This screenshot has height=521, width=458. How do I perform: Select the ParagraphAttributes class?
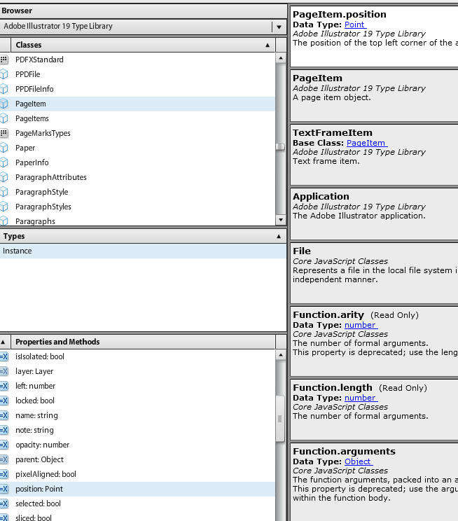pyautogui.click(x=137, y=177)
